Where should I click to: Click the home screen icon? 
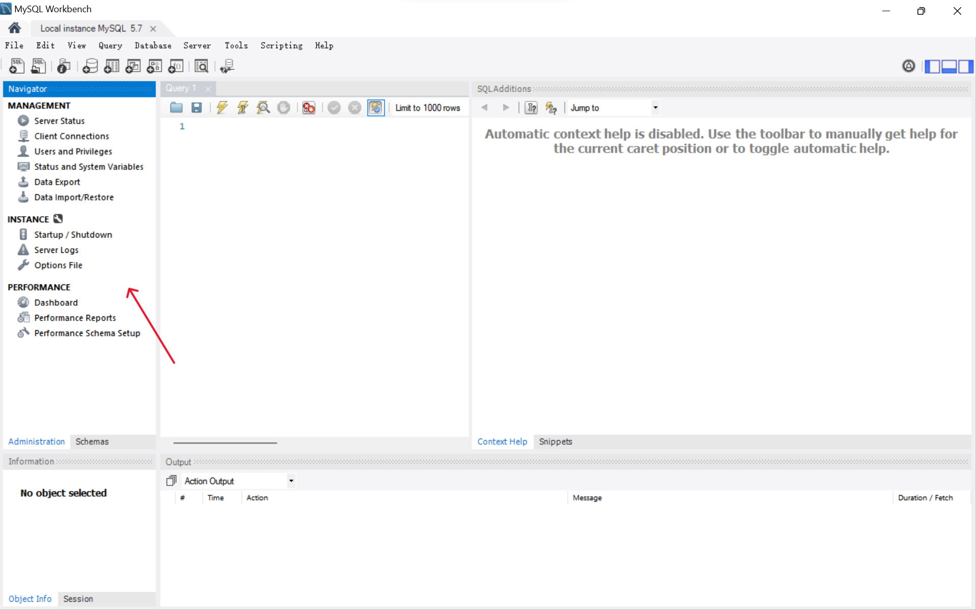(x=14, y=28)
